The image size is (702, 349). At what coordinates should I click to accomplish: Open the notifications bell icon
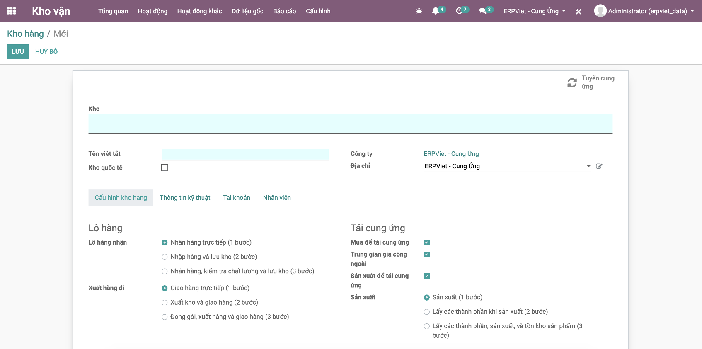click(x=436, y=11)
